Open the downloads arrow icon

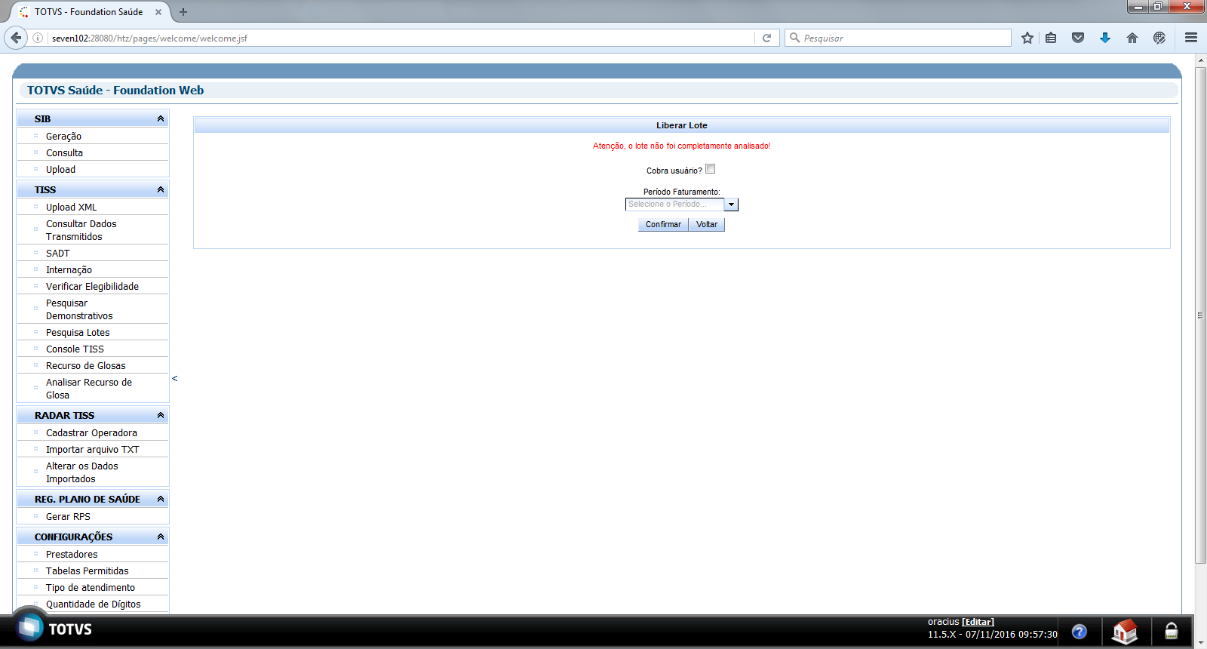pos(1105,38)
